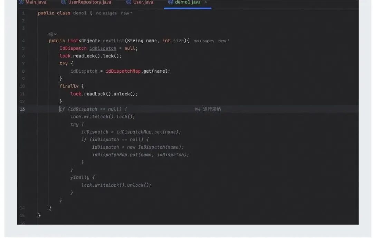373x238 pixels.
Task: Click suggested 'lock.writeLock().unlock();' ghost text
Action: pos(116,185)
